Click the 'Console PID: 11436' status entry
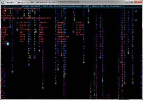143x100 pixels. point(31,6)
